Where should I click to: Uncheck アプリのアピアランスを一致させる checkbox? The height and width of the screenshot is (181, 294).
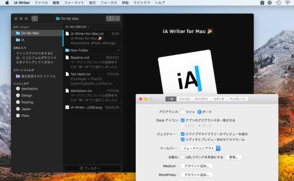coord(183,120)
